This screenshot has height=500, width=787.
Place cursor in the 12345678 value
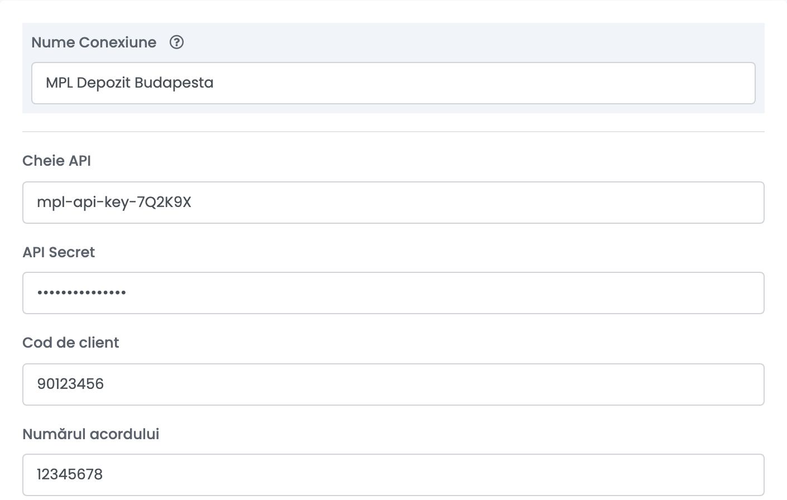coord(70,474)
